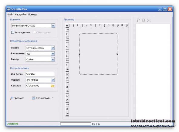The width and height of the screenshot is (179, 132).
Task: Click the Сканировать scanner button
Action: (x=41, y=98)
